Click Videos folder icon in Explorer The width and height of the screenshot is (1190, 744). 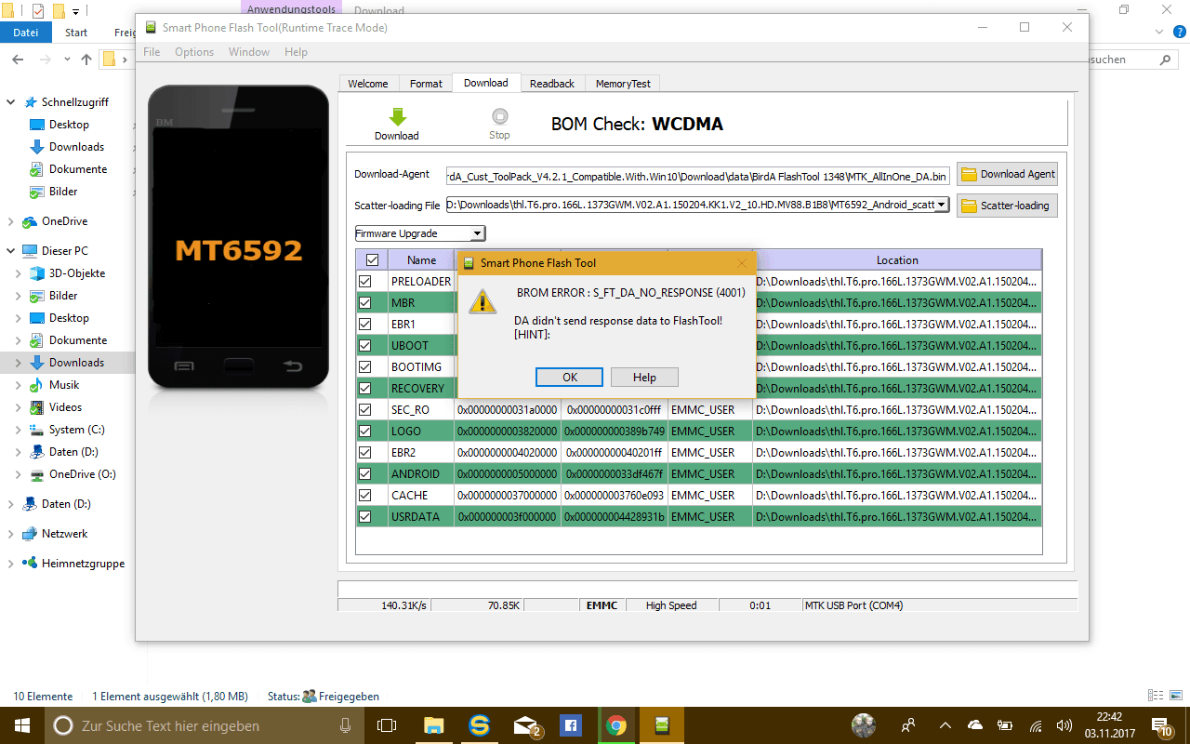point(37,407)
